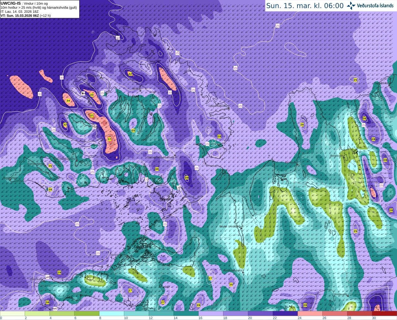Pick the lavender 16–18 legend swatch
Screen dimensions: 397x320
click(x=211, y=313)
